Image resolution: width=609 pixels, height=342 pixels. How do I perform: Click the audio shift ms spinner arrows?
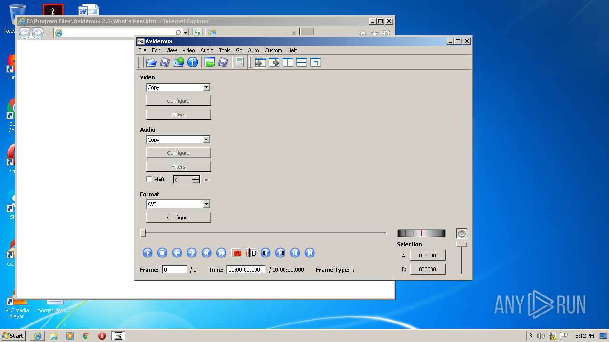pos(196,180)
